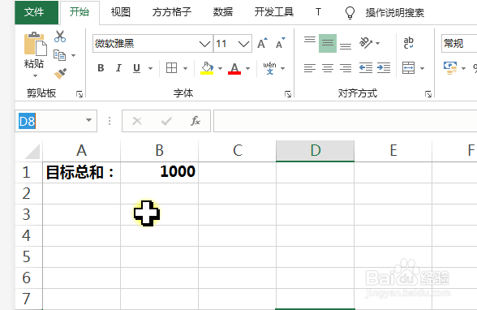Apply cell borders icon

172,68
